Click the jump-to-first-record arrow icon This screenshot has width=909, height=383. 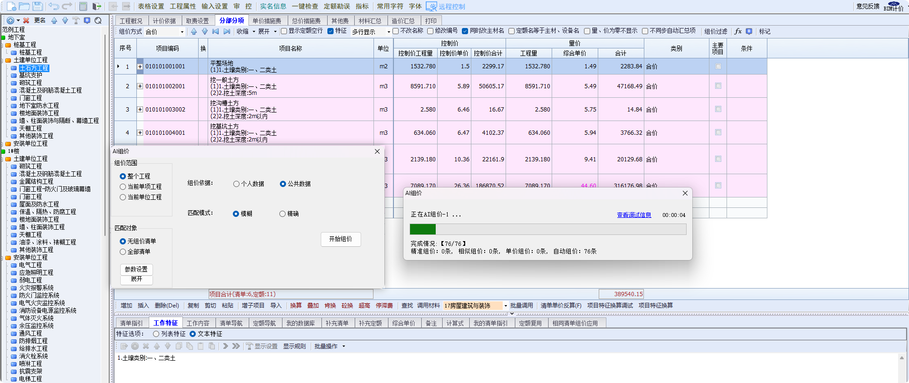point(216,31)
